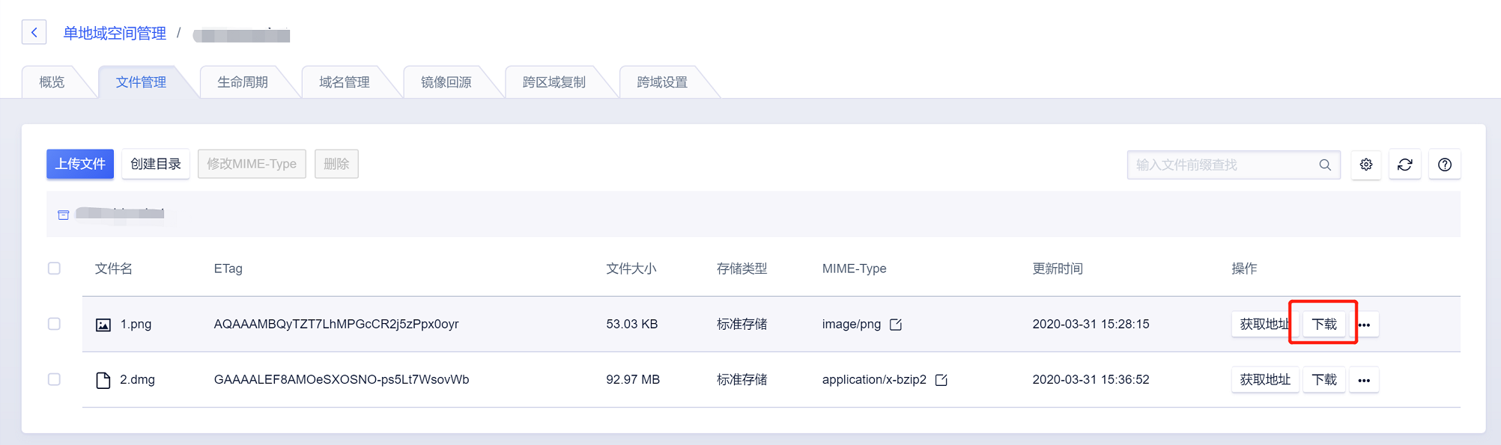Image resolution: width=1501 pixels, height=445 pixels.
Task: Open the settings gear icon
Action: tap(1366, 165)
